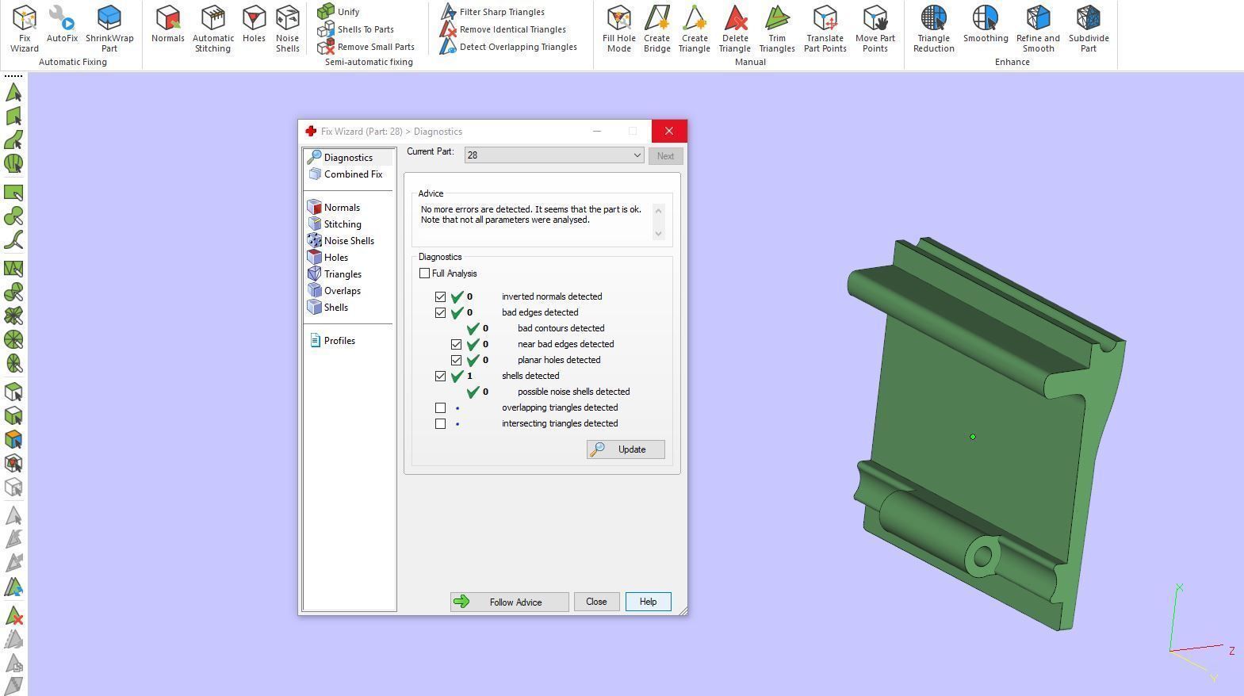Image resolution: width=1244 pixels, height=696 pixels.
Task: Open Triangle Reduction tool
Action: pyautogui.click(x=934, y=29)
